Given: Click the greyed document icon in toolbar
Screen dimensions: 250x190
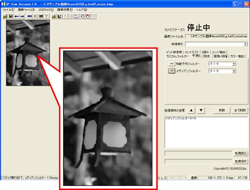Looking at the screenshot, I should point(71,16).
